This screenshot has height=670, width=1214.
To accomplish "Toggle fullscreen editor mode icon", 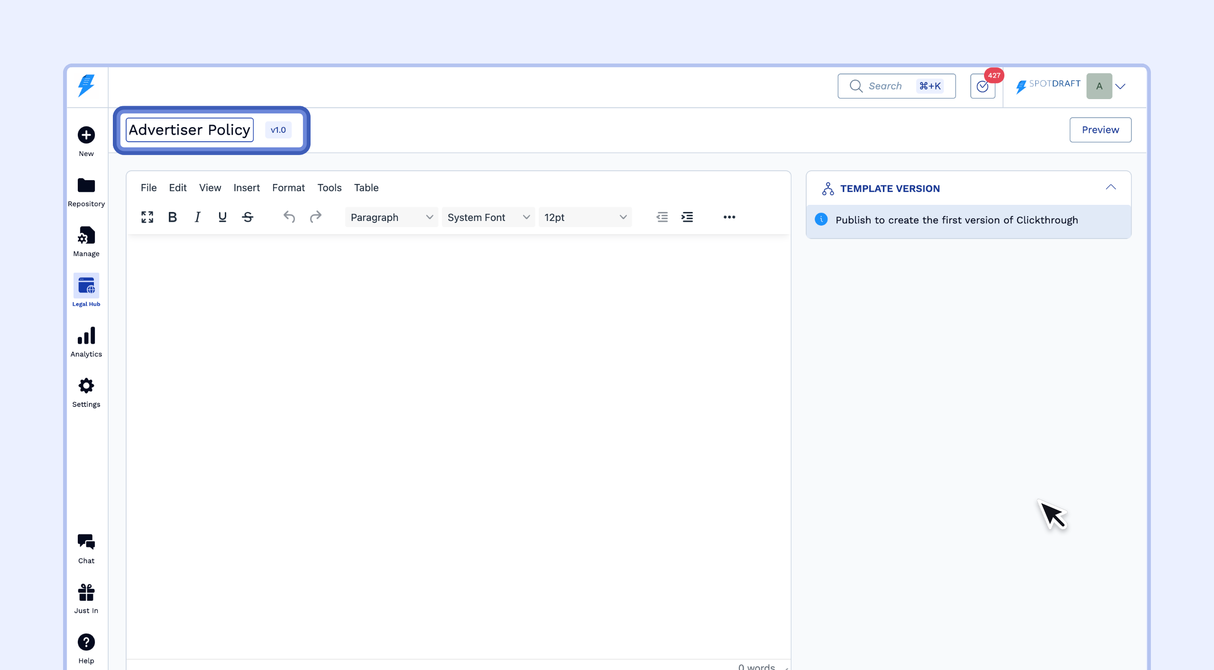I will (147, 217).
